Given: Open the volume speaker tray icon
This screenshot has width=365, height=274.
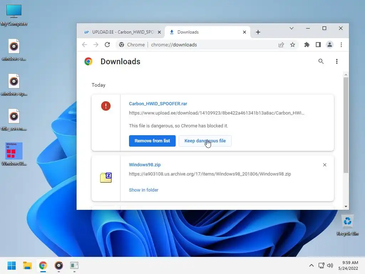Looking at the screenshot, I should point(330,265).
